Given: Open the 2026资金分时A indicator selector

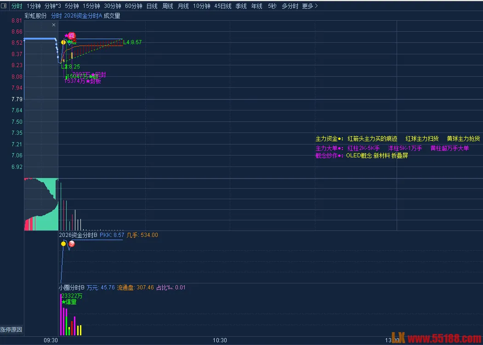Looking at the screenshot, I should [x=83, y=16].
